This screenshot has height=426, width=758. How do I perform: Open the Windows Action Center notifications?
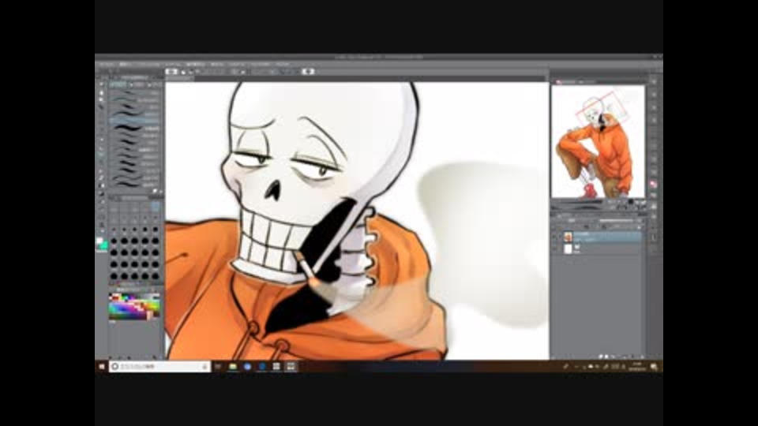pyautogui.click(x=654, y=367)
